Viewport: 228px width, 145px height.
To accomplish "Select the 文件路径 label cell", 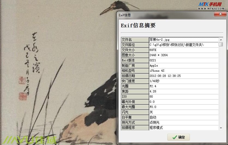I will [x=135, y=45].
